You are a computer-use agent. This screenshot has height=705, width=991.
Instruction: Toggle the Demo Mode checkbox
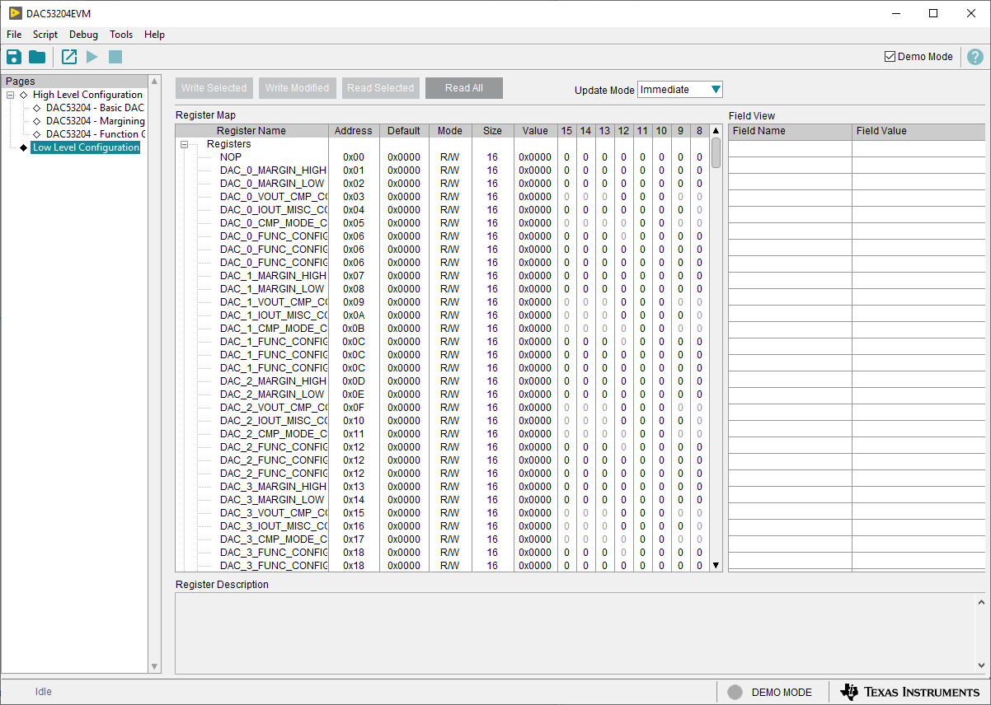pos(890,57)
